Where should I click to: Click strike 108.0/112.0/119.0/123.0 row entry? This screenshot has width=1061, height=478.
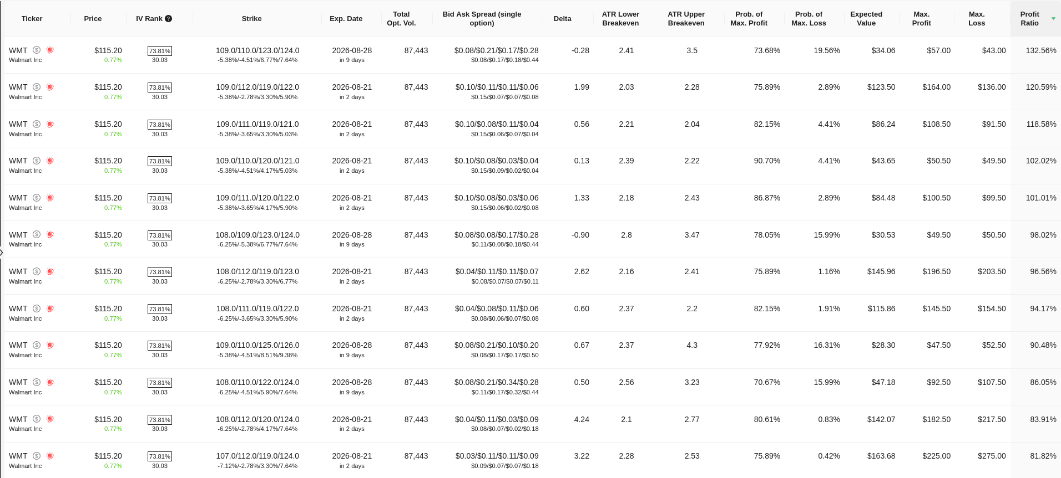[257, 271]
